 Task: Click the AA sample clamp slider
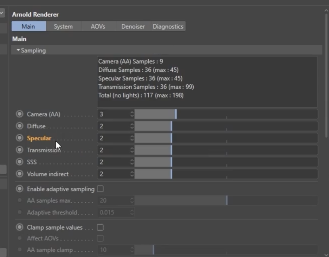click(x=226, y=250)
